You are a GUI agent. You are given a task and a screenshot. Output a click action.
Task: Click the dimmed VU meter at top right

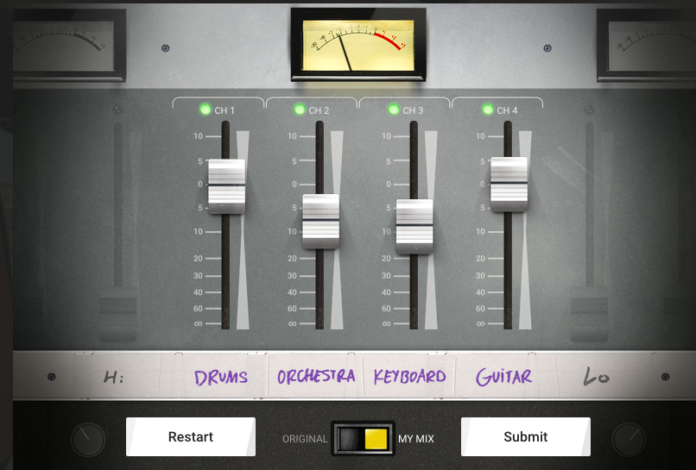(646, 45)
